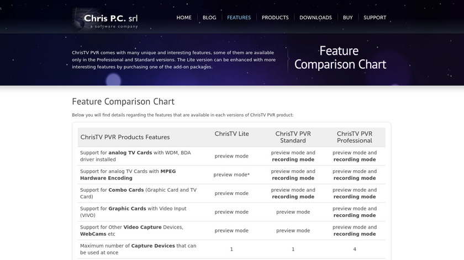Click the 'ChrisTV PVR Products Features' header
Screen dimensions: 464x260
125,137
